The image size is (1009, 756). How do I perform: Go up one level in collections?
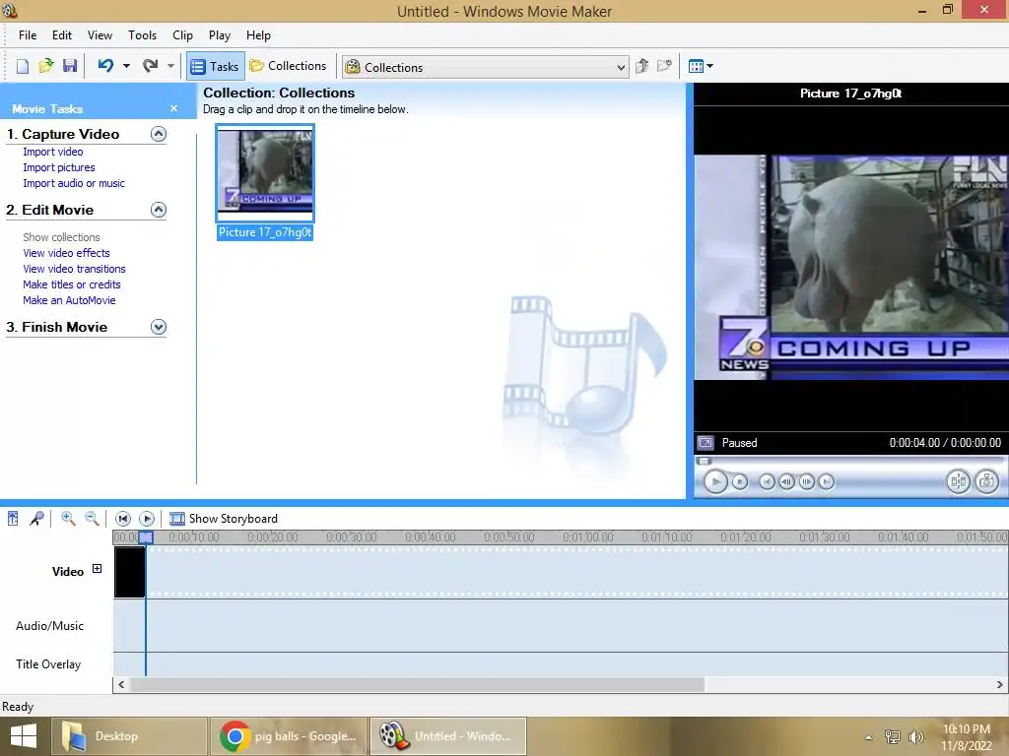(x=641, y=66)
